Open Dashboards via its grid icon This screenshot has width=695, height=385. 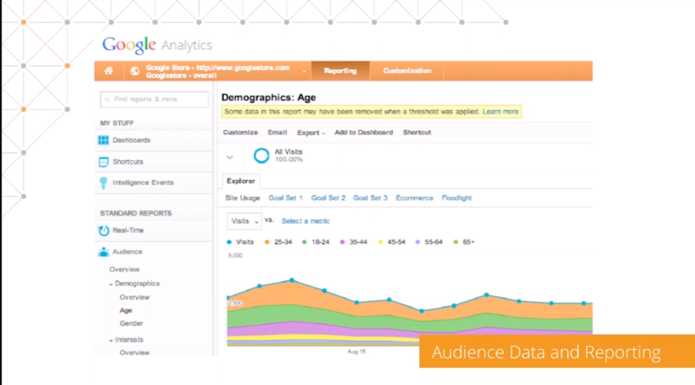(x=104, y=140)
